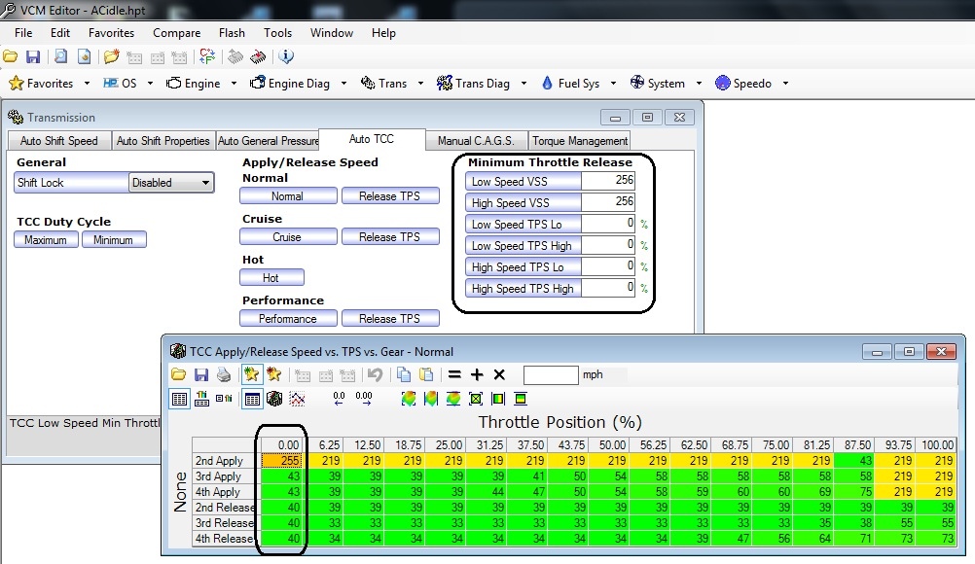Select the Manual C.A.G.S. tab
Screen dimensions: 975x564
476,141
